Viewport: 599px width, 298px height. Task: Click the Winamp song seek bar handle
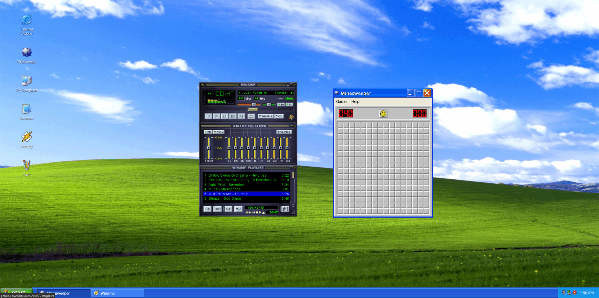tap(252, 109)
